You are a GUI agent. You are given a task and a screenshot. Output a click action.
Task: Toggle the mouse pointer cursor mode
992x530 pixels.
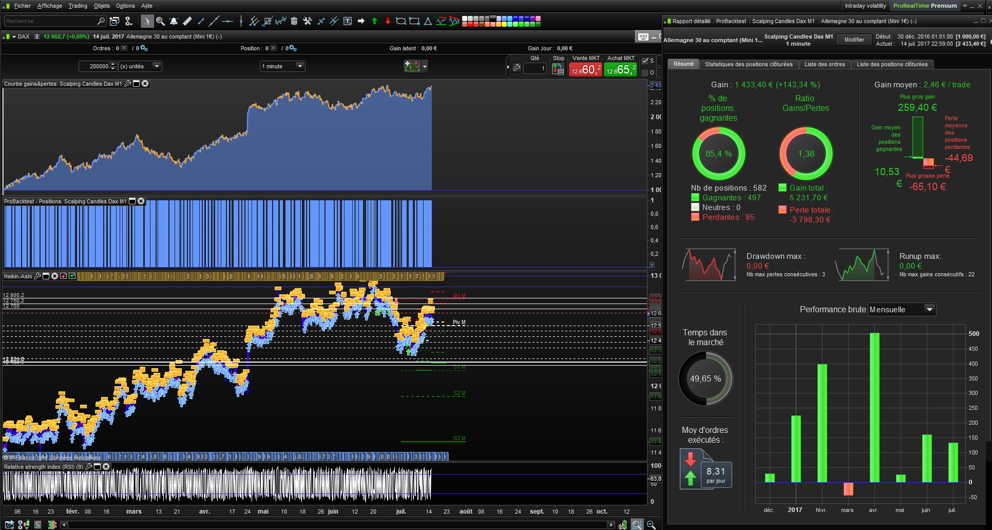(147, 21)
